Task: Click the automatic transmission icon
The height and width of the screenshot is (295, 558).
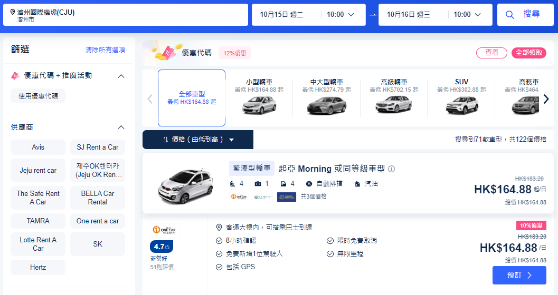Action: point(309,184)
